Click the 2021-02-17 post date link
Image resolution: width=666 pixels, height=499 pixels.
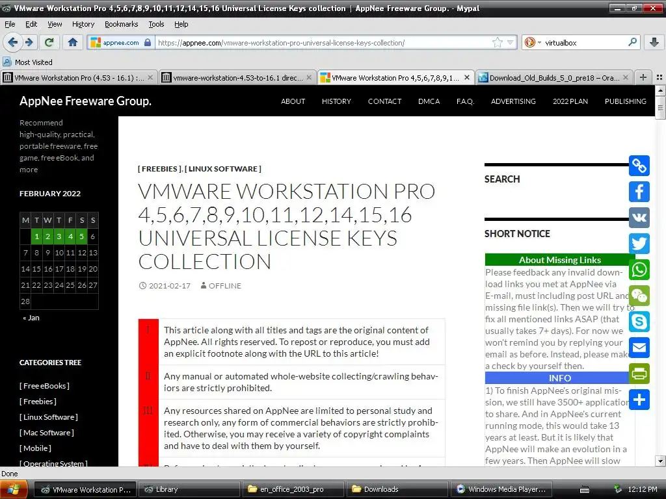point(170,286)
